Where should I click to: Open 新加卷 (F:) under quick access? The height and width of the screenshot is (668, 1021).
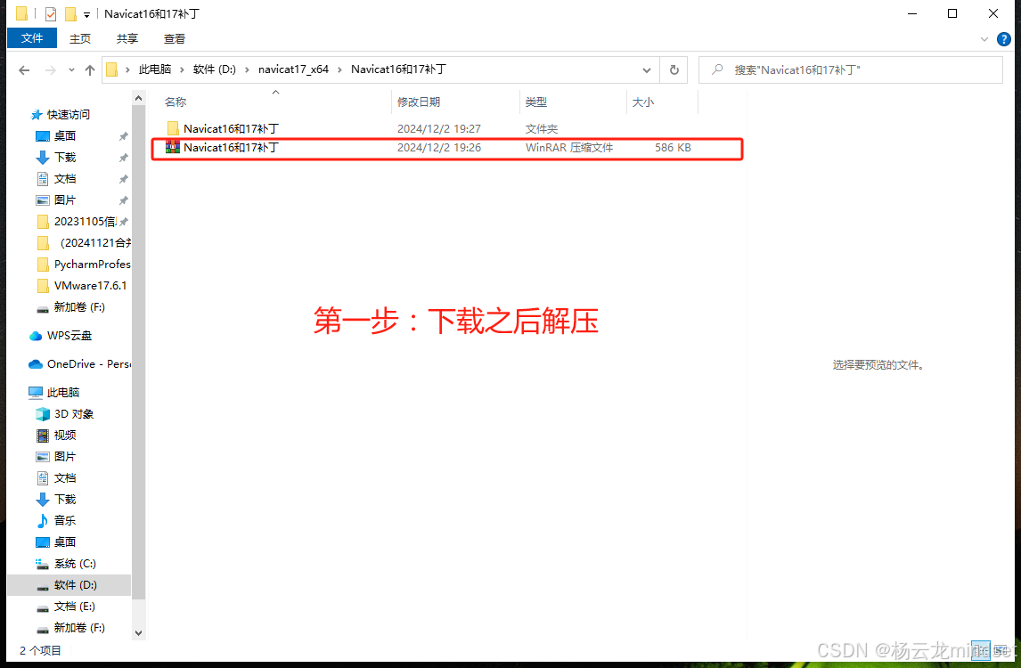[78, 306]
